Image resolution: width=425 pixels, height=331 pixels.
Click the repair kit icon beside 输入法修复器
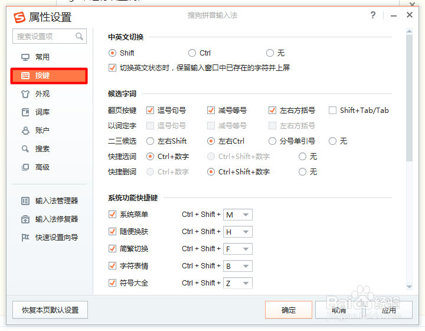coord(25,219)
